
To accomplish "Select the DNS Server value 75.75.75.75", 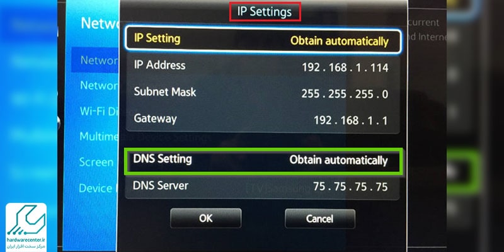I will 350,186.
